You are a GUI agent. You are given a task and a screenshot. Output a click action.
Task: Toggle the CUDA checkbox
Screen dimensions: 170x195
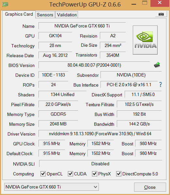tap(70, 174)
